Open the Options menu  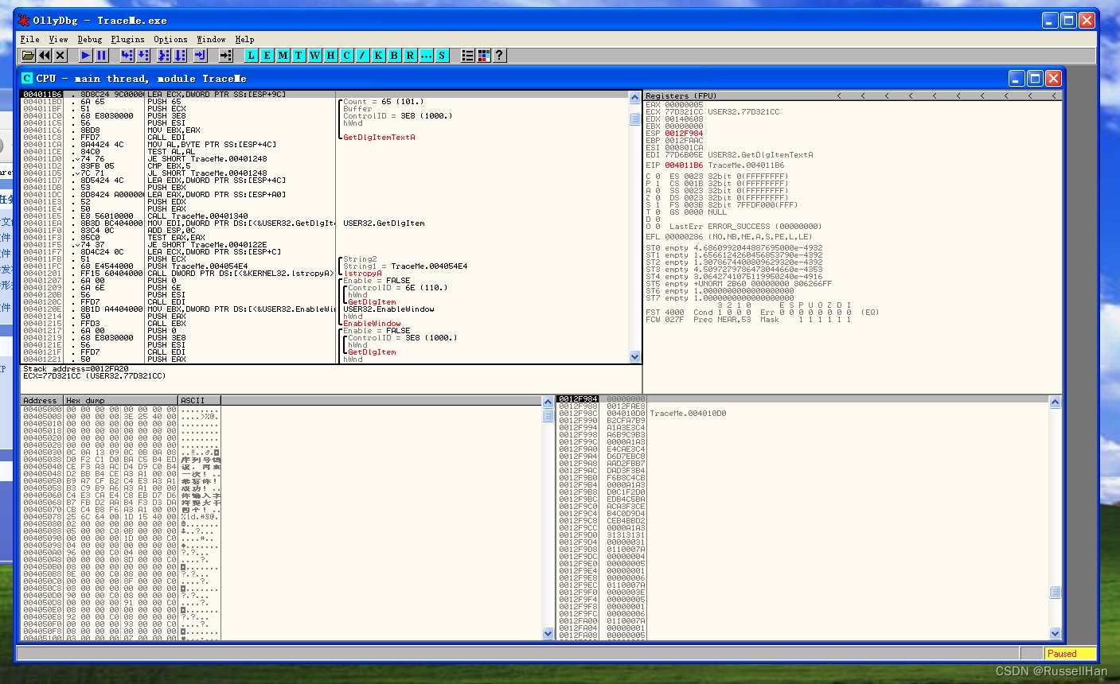[x=171, y=39]
